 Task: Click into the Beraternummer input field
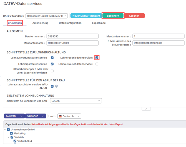pos(73,36)
